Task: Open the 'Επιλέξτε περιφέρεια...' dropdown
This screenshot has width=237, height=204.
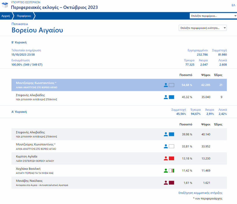Action: coord(213,16)
